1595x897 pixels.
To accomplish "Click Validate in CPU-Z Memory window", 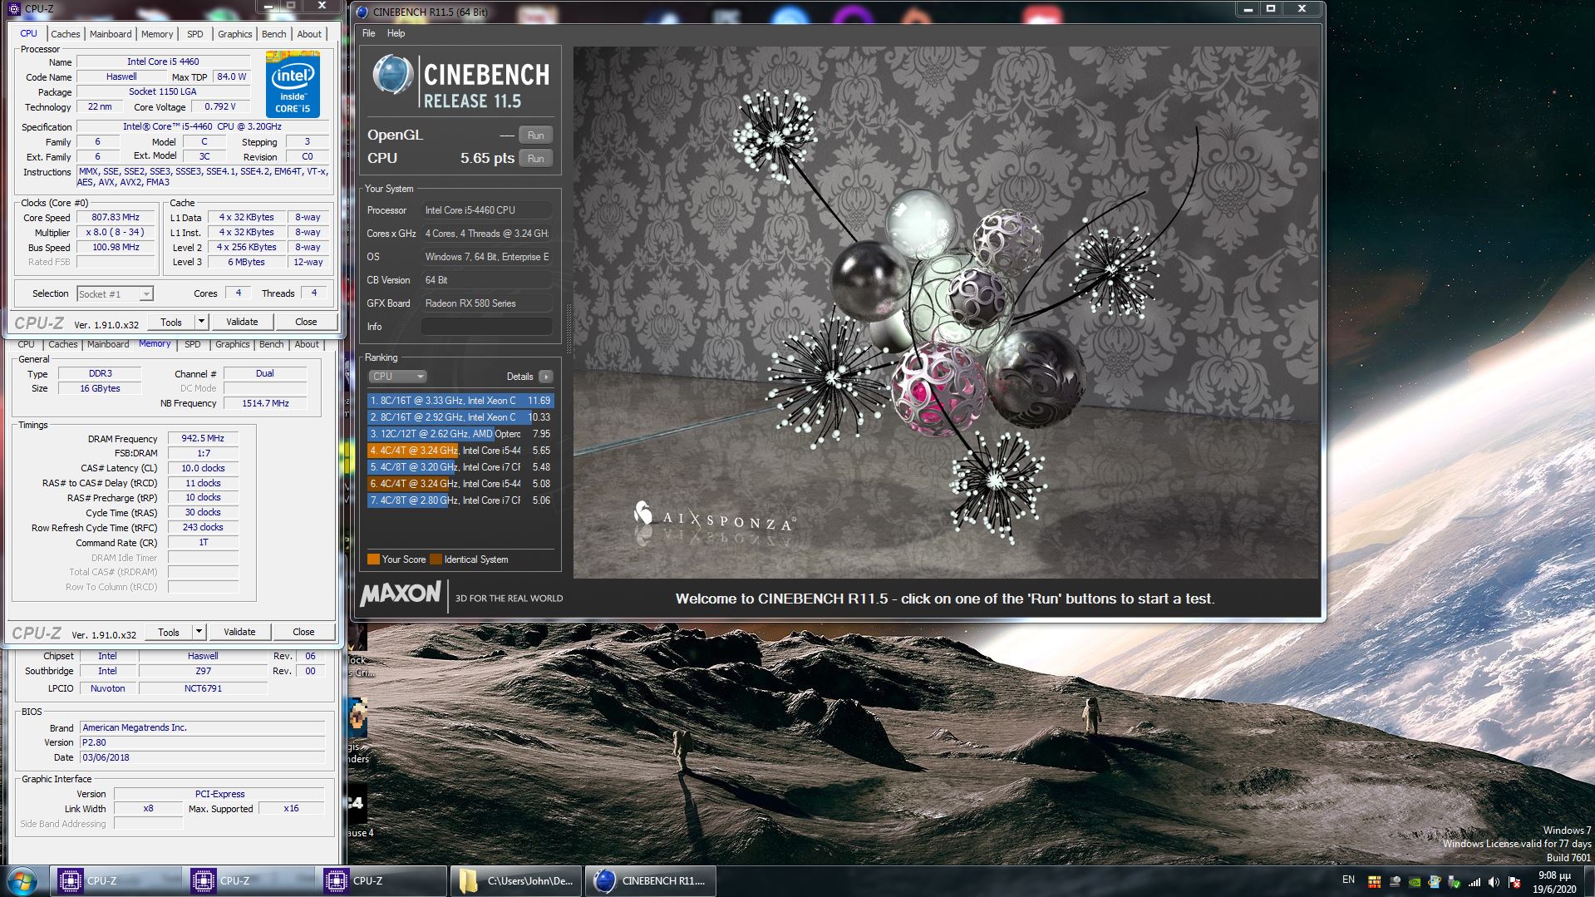I will 239,632.
